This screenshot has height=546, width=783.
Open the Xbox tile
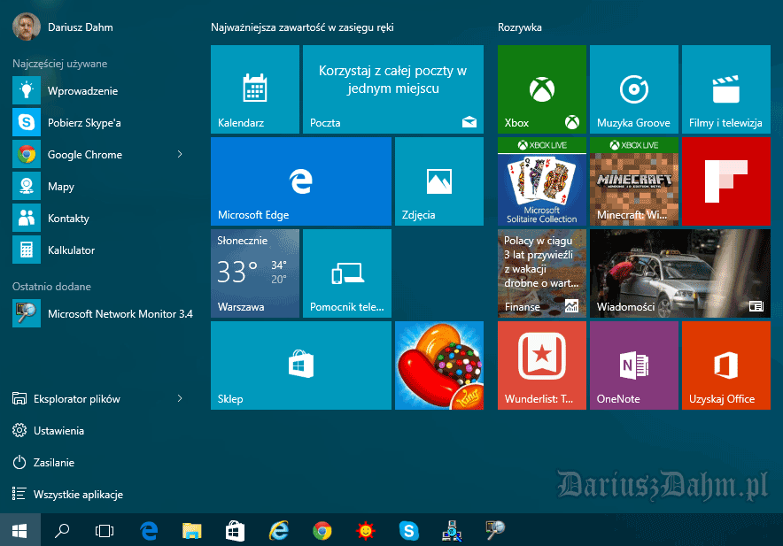[x=542, y=89]
